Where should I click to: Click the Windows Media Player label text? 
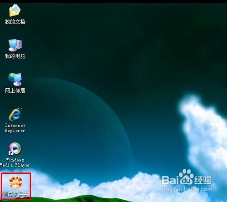[x=15, y=162]
